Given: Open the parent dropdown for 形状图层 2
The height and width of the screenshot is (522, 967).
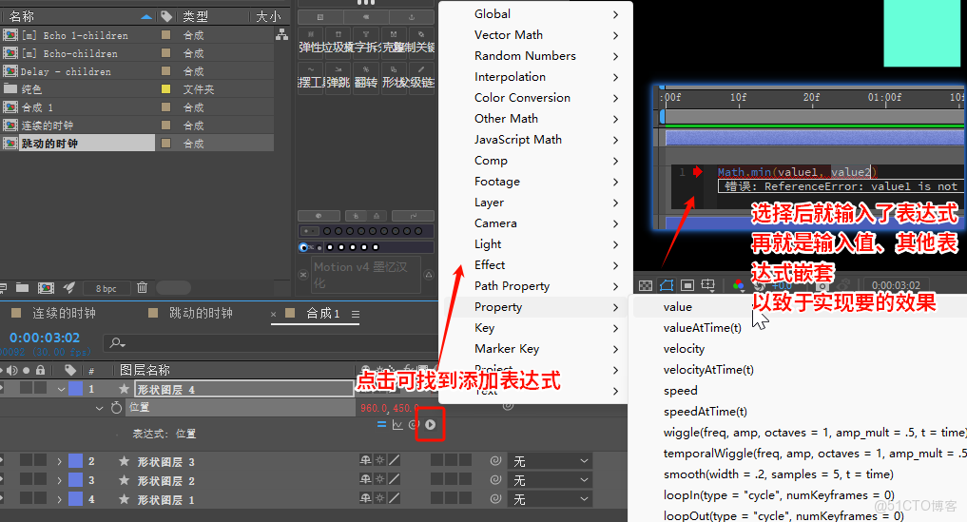Looking at the screenshot, I should (x=551, y=480).
